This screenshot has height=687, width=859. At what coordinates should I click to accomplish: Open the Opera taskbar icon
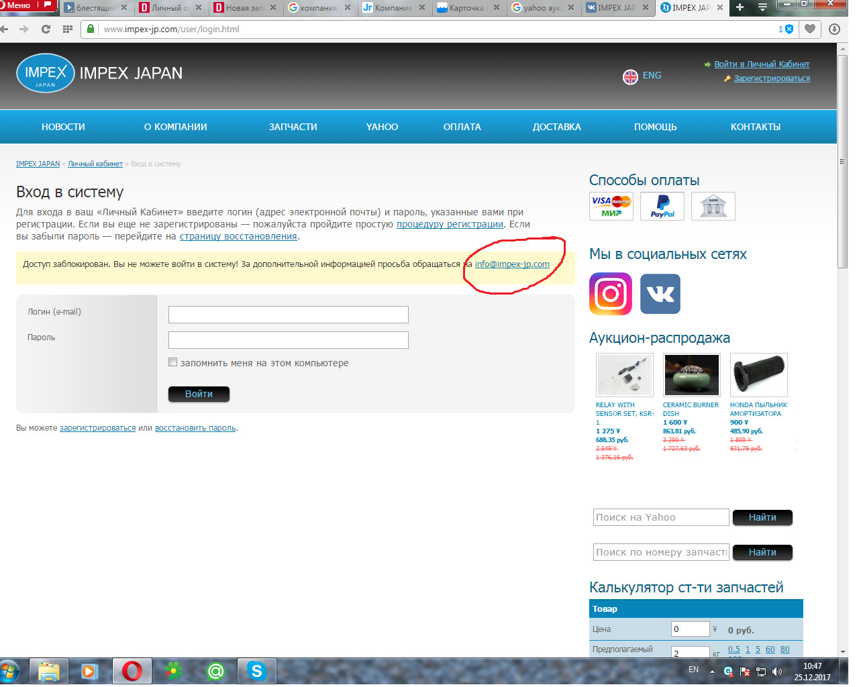tap(132, 672)
